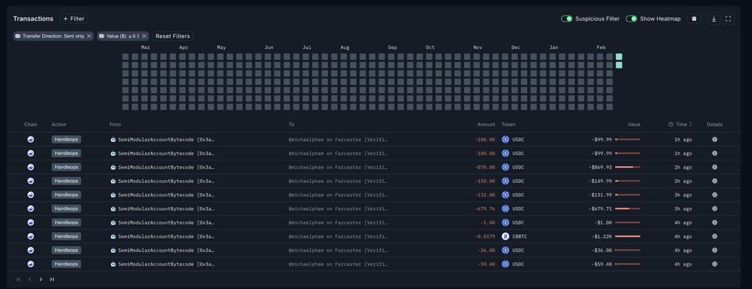Go to the first page of transactions
This screenshot has width=752, height=289.
tap(18, 280)
